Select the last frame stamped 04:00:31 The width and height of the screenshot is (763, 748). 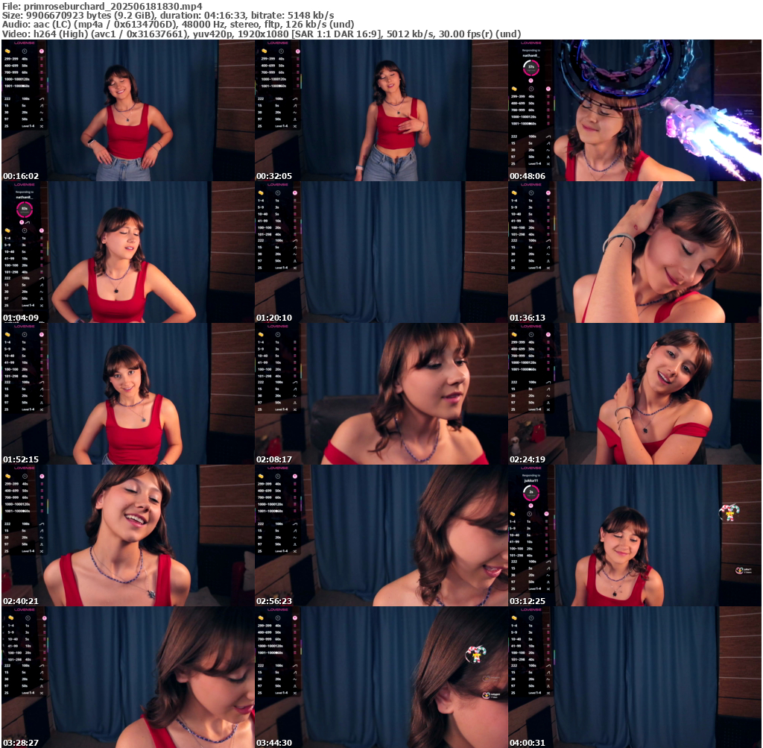coord(635,677)
